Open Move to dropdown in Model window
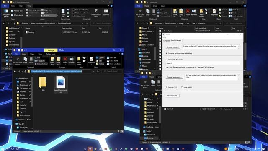Viewport: 268px width, 151px height. click(52, 61)
